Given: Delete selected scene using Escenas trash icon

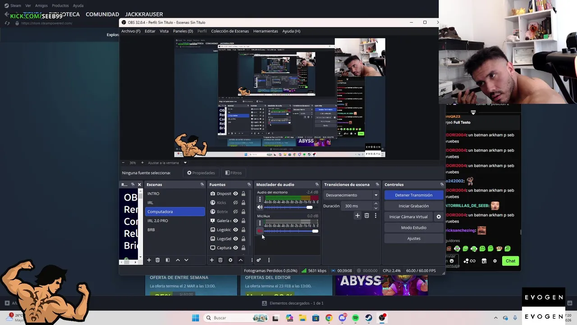Looking at the screenshot, I should click(157, 260).
